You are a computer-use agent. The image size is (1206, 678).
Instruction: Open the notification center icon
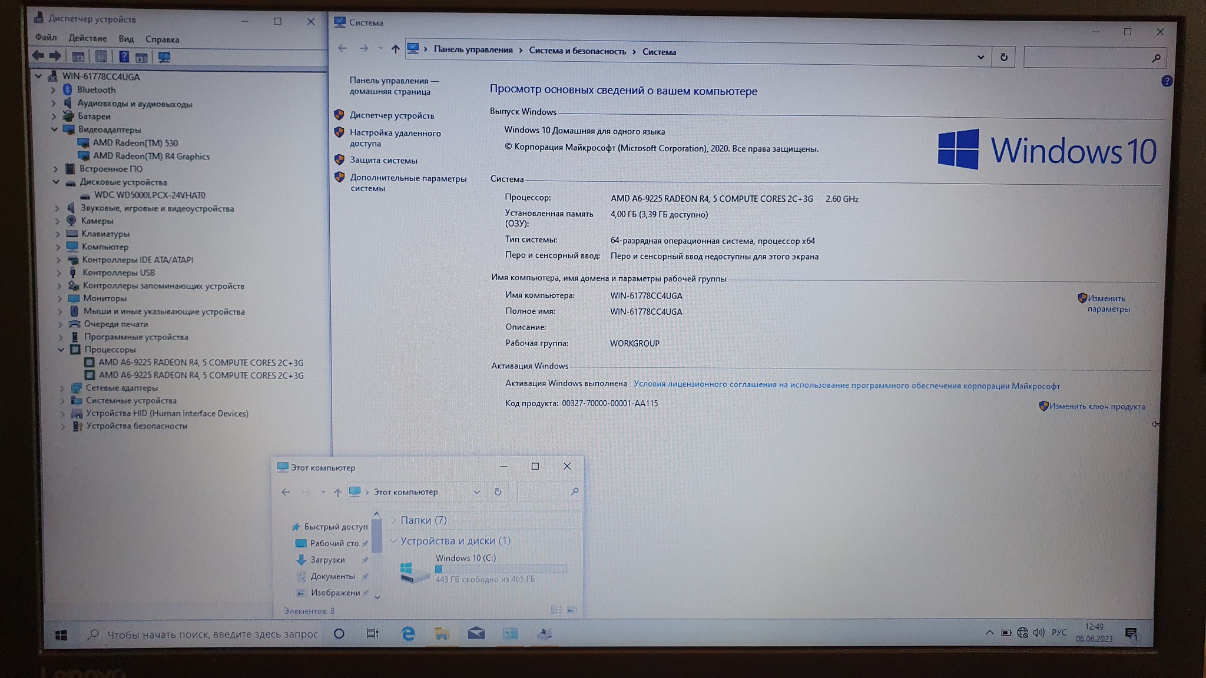point(1131,634)
